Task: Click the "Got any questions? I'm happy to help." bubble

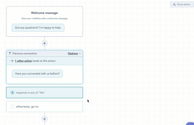Action: (x=38, y=28)
